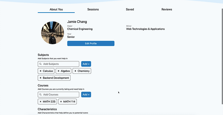Open the Sessions tab
Viewport: 223px width, 115px height.
coord(93,10)
